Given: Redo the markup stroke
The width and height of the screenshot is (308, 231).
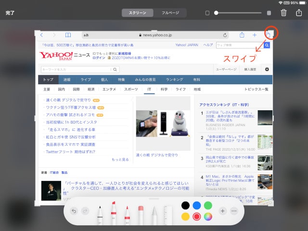Looking at the screenshot, I should click(x=85, y=211).
